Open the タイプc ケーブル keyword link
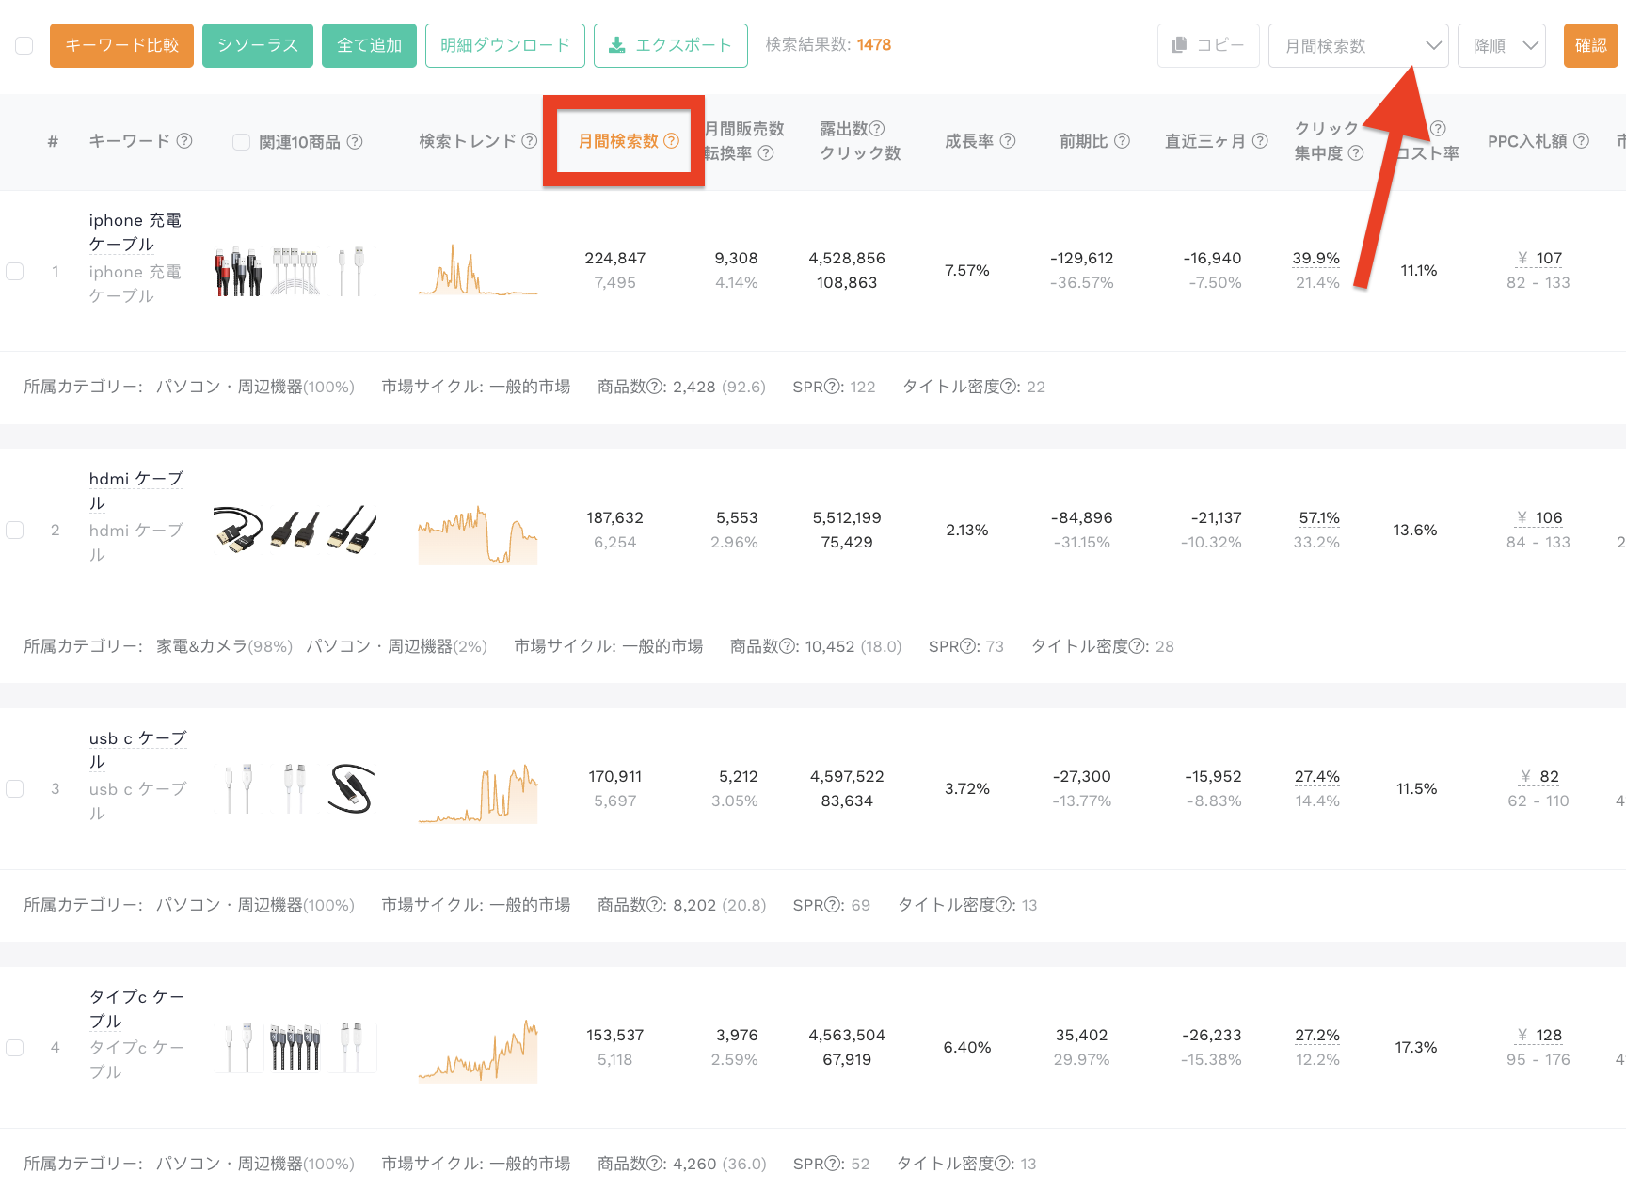 pos(137,1008)
